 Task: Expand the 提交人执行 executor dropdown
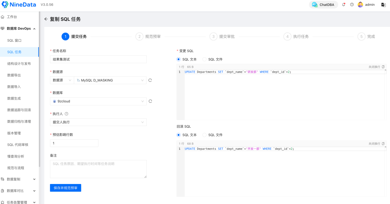tap(98, 122)
